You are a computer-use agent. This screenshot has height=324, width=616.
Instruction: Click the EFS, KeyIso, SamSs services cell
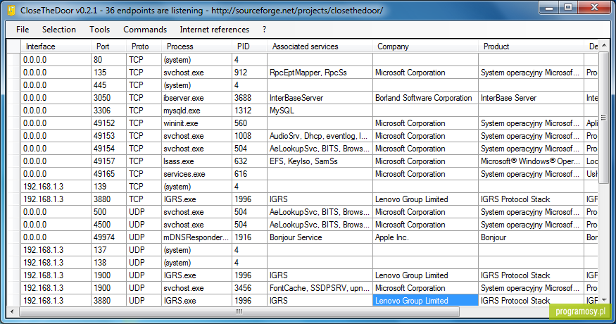(x=320, y=161)
